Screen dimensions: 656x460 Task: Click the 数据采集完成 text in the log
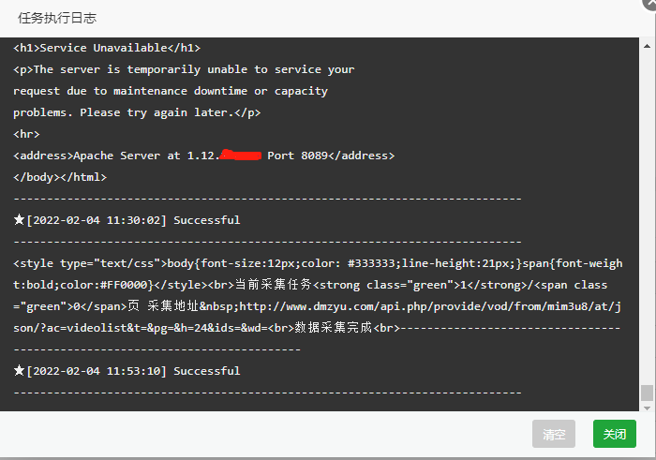click(x=333, y=328)
